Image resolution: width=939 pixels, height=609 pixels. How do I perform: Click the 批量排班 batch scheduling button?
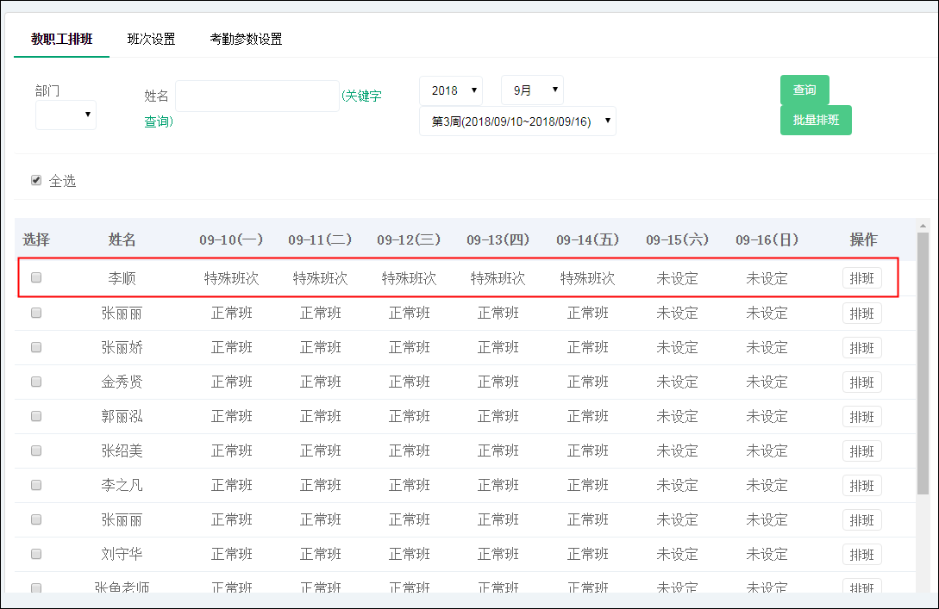pyautogui.click(x=816, y=120)
